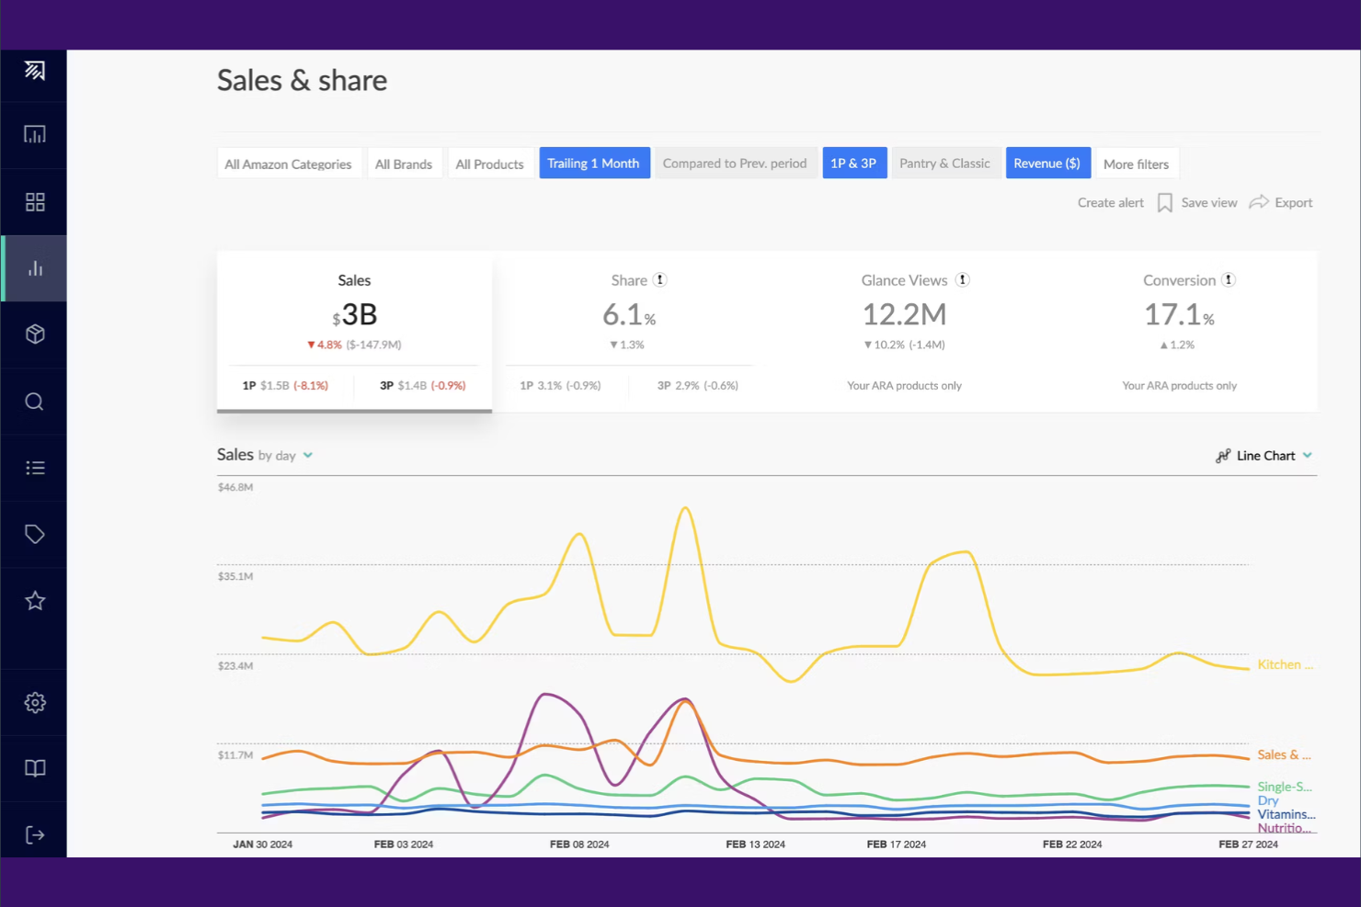Viewport: 1361px width, 907px height.
Task: Click the logout icon at sidebar bottom
Action: pyautogui.click(x=34, y=834)
